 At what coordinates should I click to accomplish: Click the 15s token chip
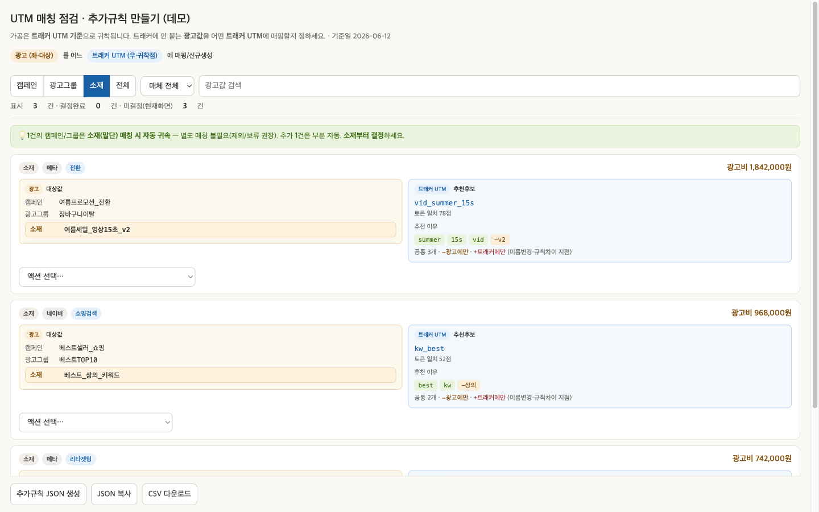[457, 240]
